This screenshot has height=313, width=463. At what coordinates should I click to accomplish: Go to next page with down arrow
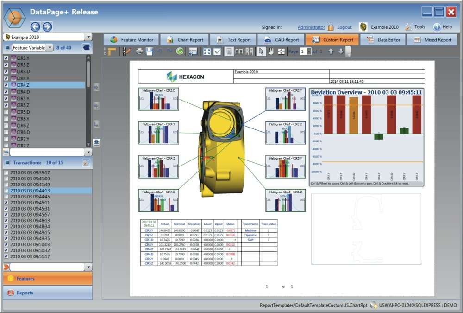tap(341, 51)
